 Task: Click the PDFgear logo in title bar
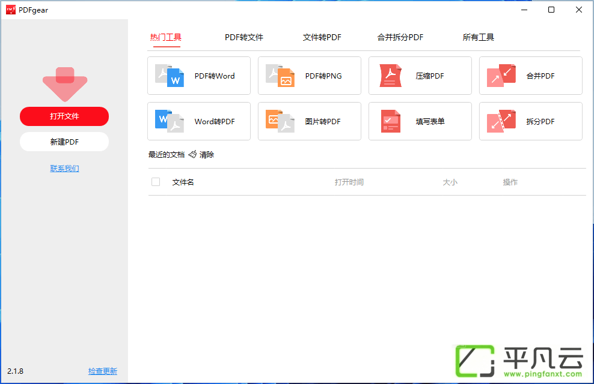pyautogui.click(x=11, y=10)
